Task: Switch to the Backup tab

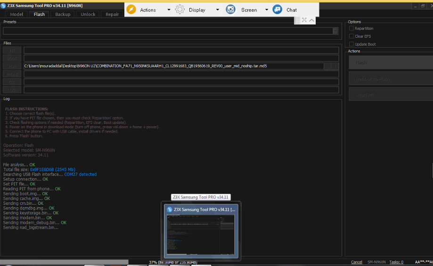Action: click(x=63, y=14)
